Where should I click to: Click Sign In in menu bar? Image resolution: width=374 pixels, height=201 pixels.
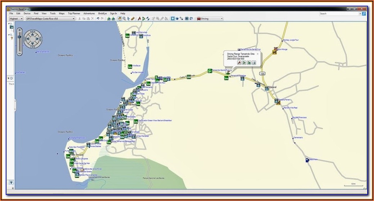pyautogui.click(x=113, y=14)
